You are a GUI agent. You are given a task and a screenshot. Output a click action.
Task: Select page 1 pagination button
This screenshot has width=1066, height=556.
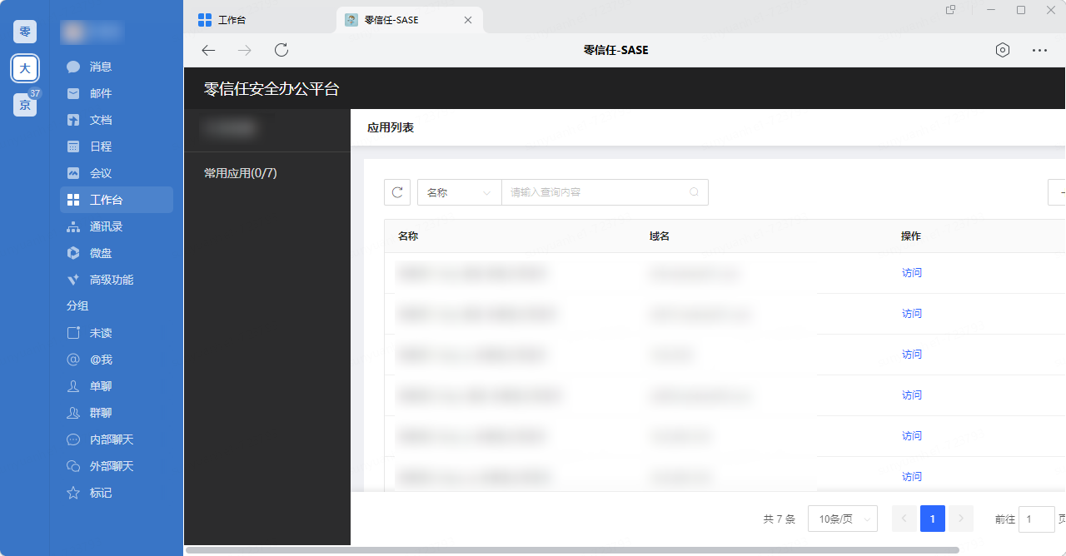(x=932, y=519)
